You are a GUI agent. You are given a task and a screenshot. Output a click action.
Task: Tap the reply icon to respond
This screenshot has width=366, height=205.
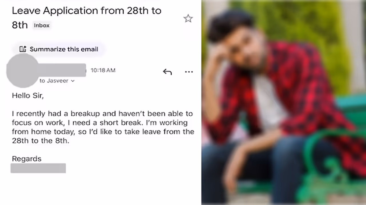(x=167, y=72)
